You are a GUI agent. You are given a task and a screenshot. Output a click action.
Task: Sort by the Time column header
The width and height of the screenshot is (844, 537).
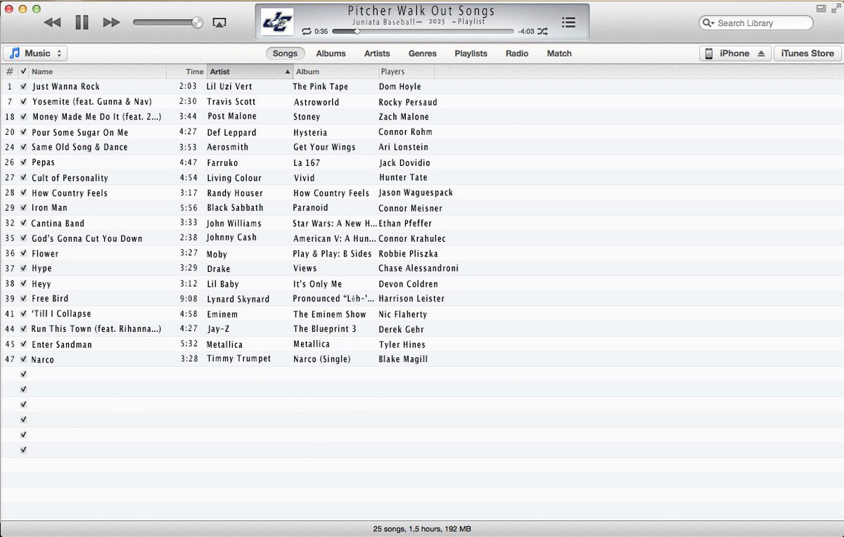click(x=186, y=72)
